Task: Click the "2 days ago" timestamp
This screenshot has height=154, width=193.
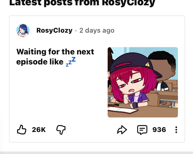Action: [x=97, y=30]
